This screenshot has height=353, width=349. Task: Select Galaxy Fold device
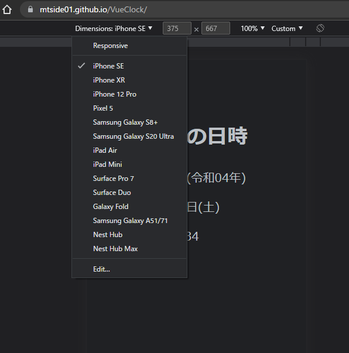(129, 207)
